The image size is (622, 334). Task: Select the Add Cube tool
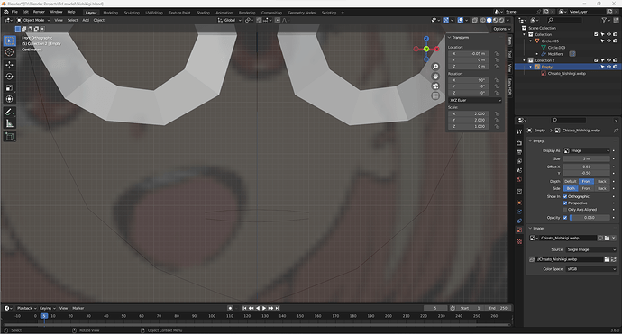pos(10,137)
